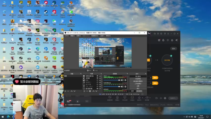Open the microphone audio settings gear

coord(126,80)
